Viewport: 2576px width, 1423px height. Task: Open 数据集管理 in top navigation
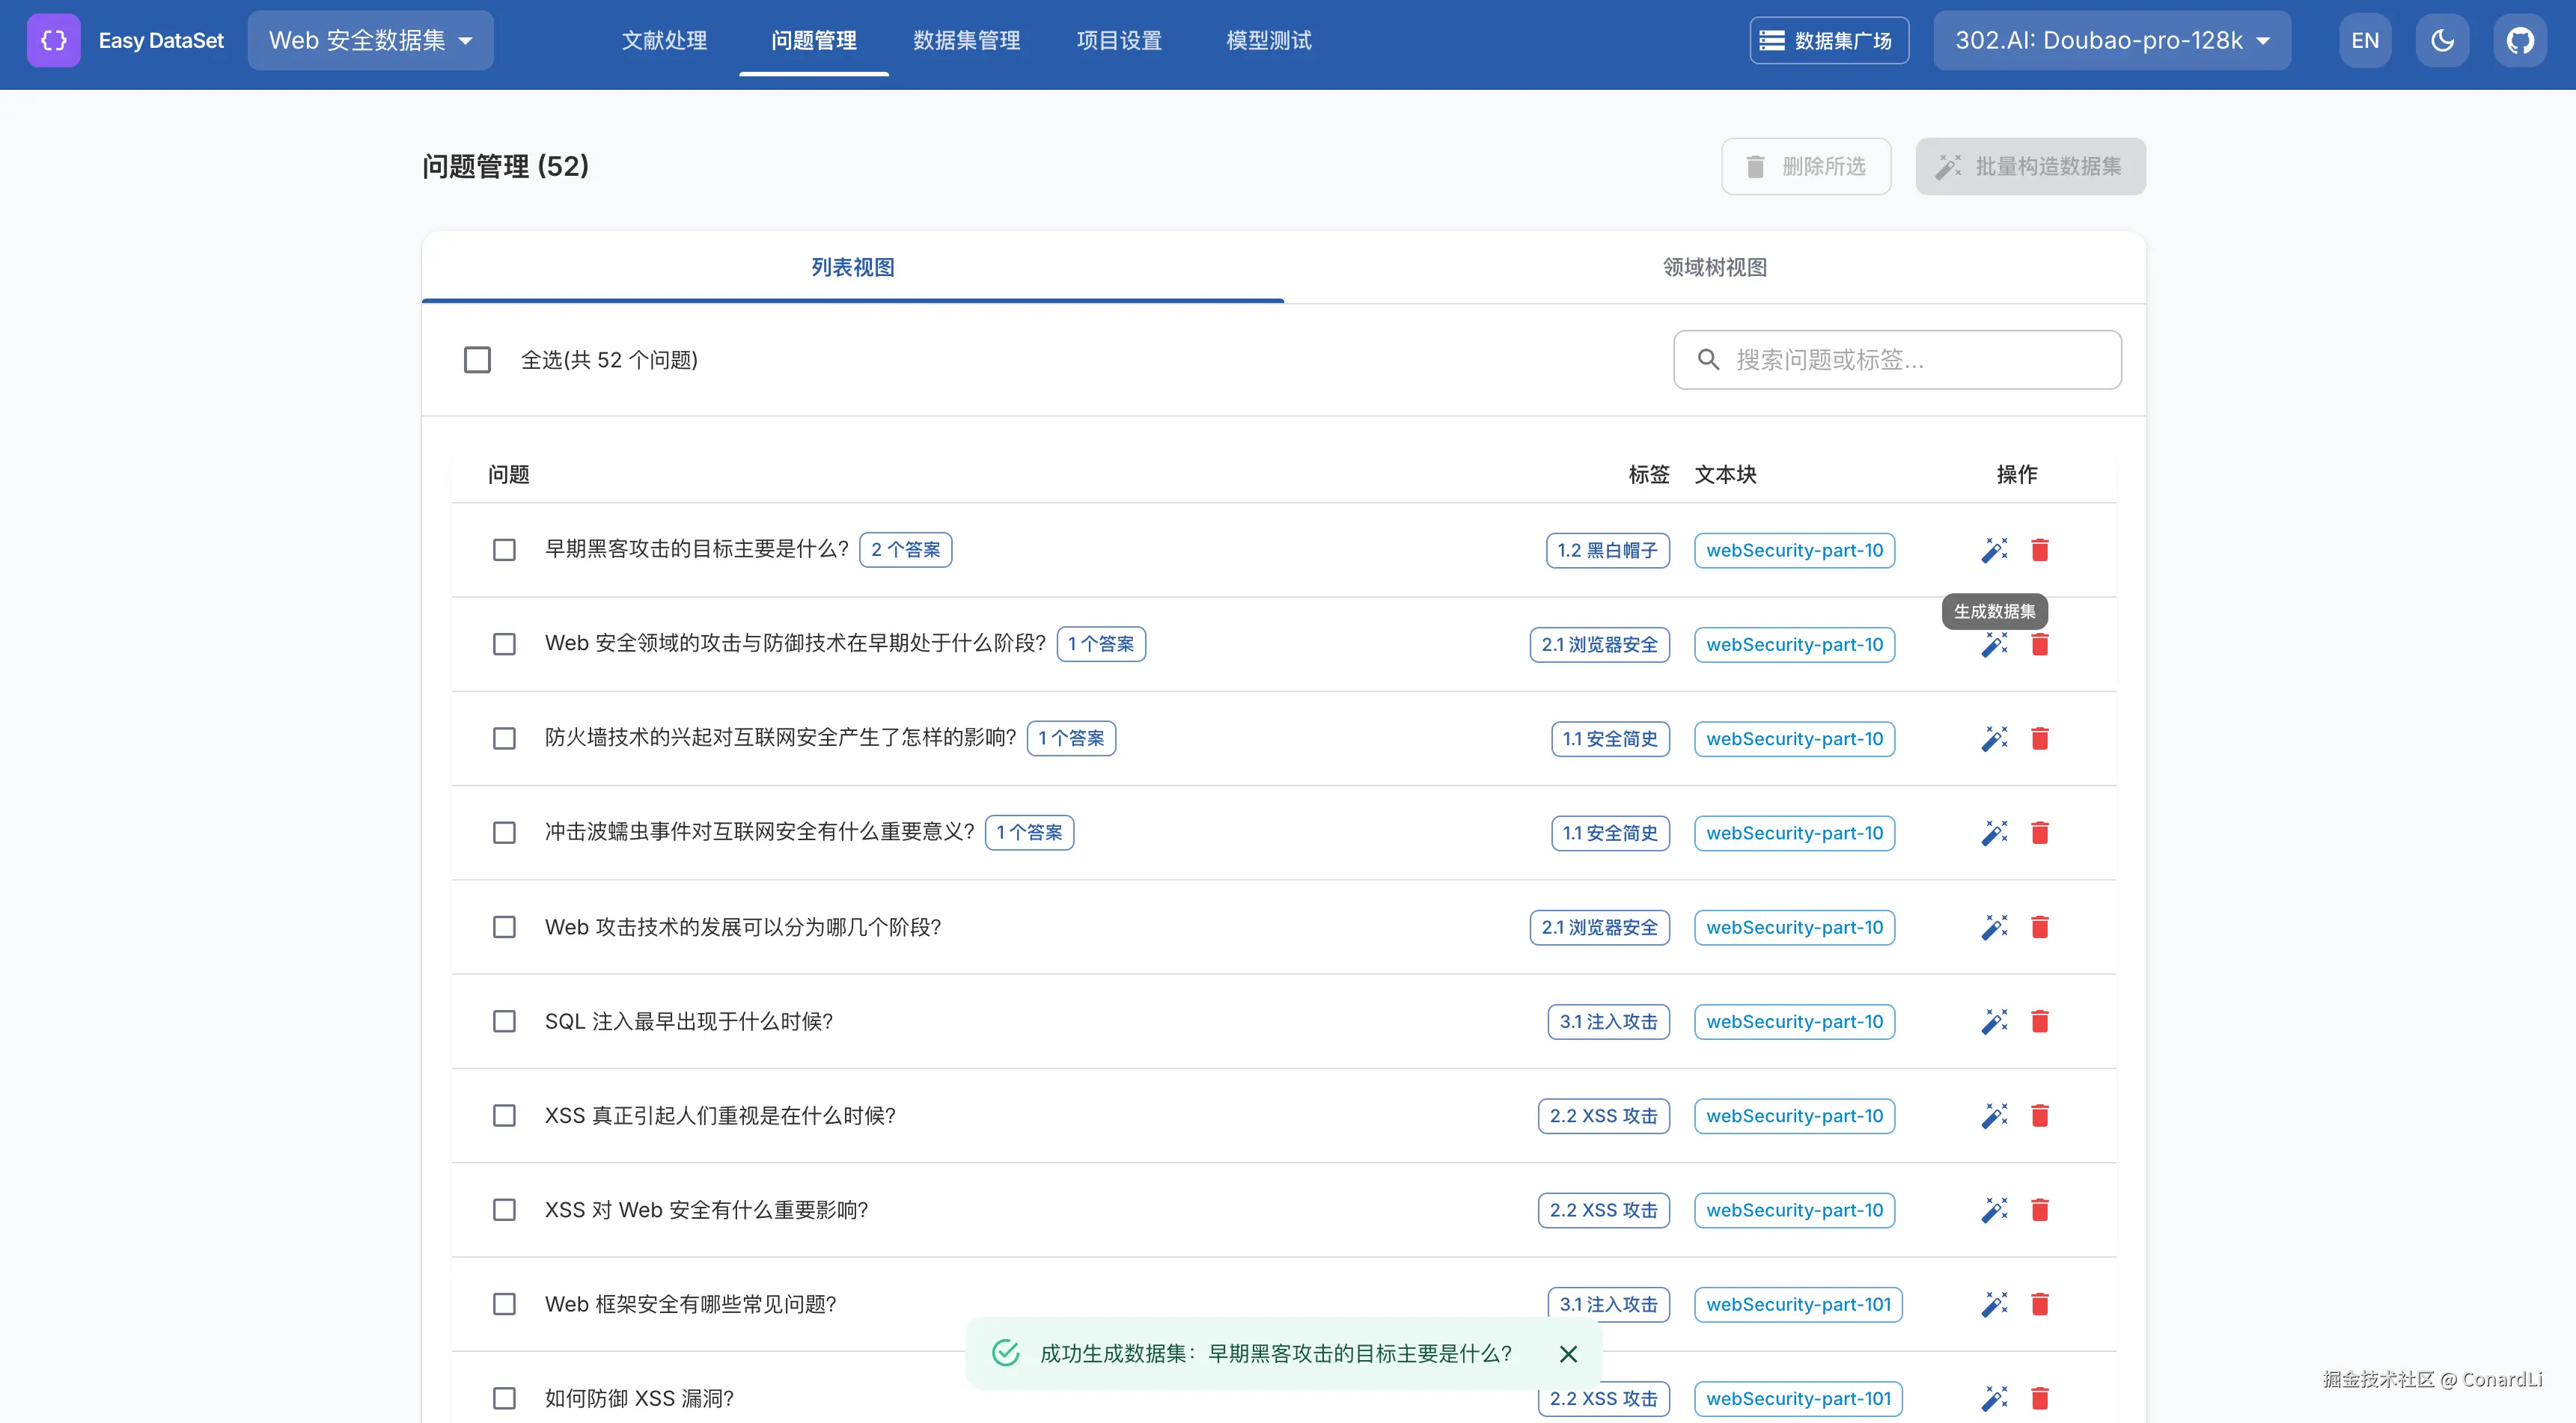pyautogui.click(x=966, y=40)
